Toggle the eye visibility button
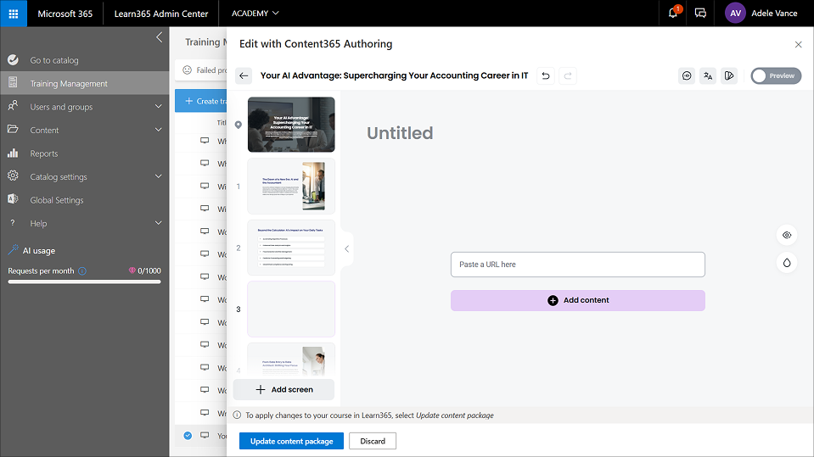Image resolution: width=814 pixels, height=457 pixels. [x=787, y=235]
